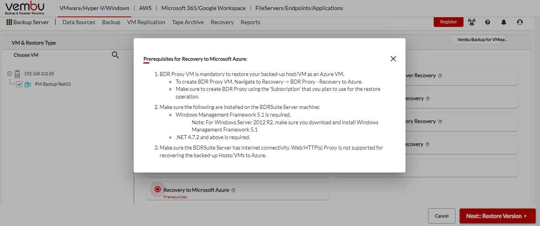Image resolution: width=540 pixels, height=226 pixels.
Task: Open the Recovery menu
Action: [x=222, y=22]
